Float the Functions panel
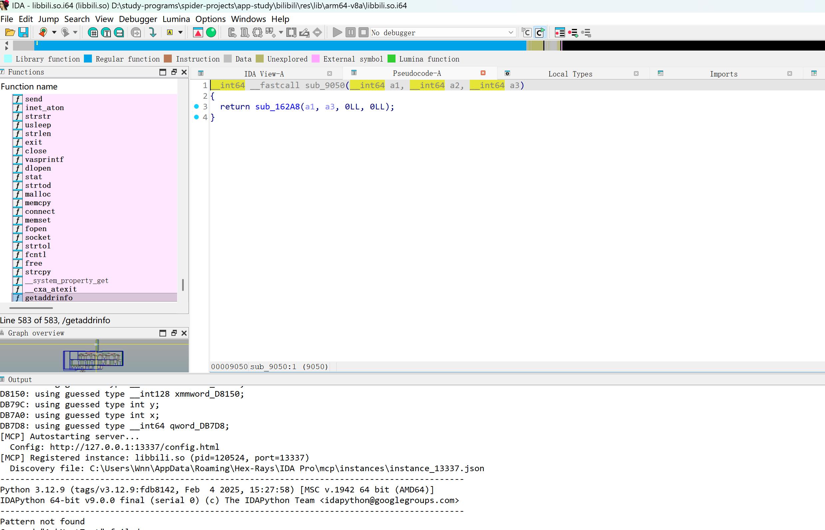Viewport: 825px width, 530px height. (x=174, y=72)
